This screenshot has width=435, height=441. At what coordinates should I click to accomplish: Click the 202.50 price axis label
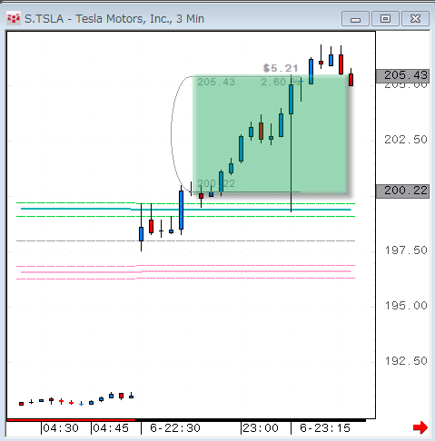[x=406, y=140]
